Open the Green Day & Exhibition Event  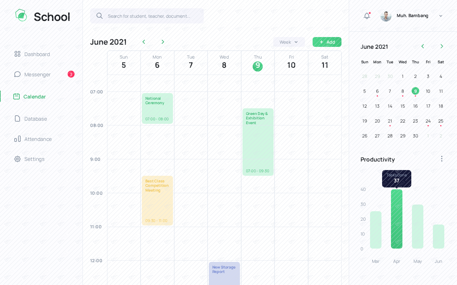[x=258, y=142]
